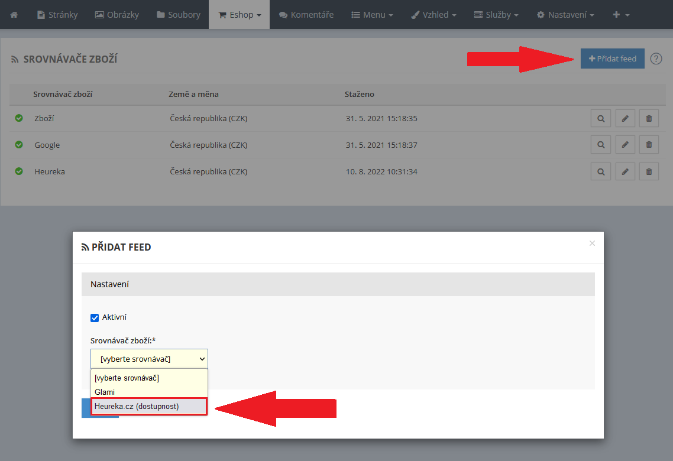The image size is (673, 461).
Task: Expand the Vzhled dropdown in navbar
Action: click(433, 14)
